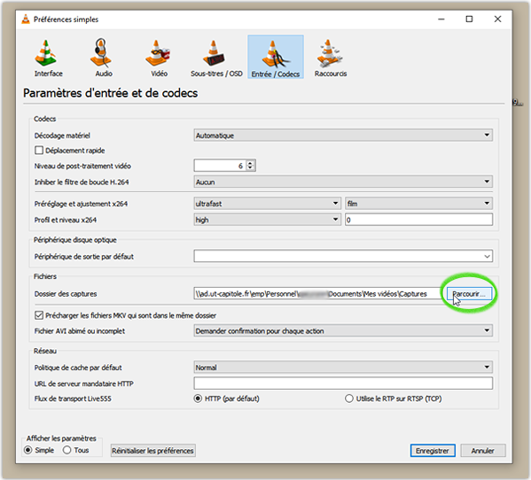Open the Raccourcis preferences icon
Viewport: 531px width, 480px height.
[329, 53]
